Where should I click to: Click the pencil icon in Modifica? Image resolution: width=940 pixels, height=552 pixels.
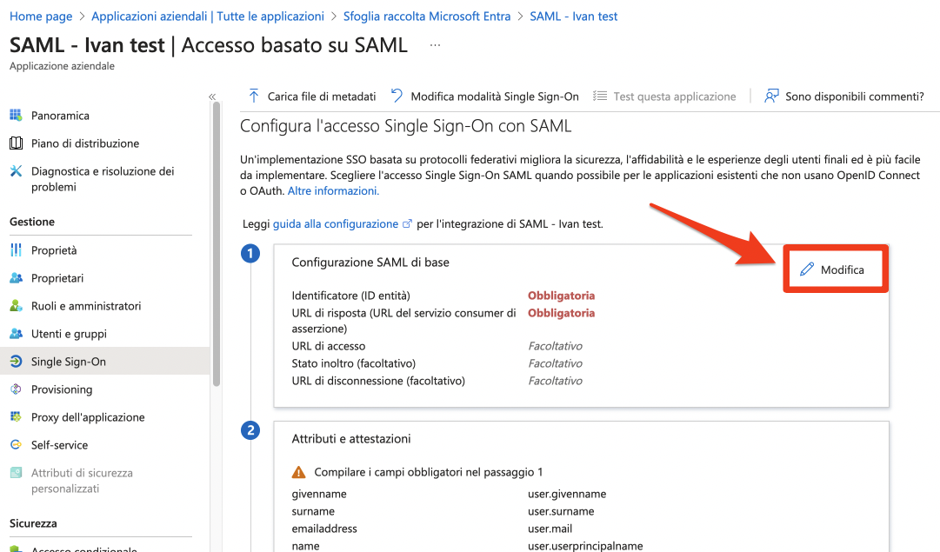pos(807,269)
